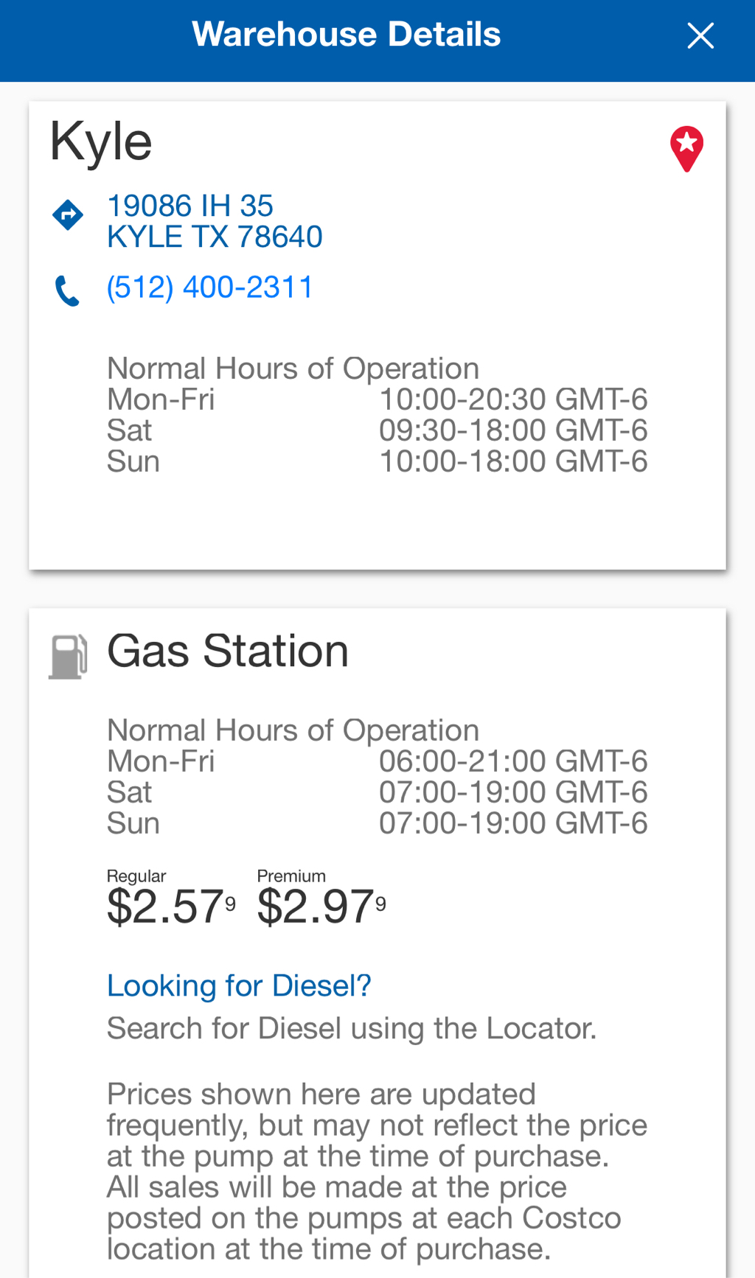Close the Warehouse Details panel

tap(700, 35)
